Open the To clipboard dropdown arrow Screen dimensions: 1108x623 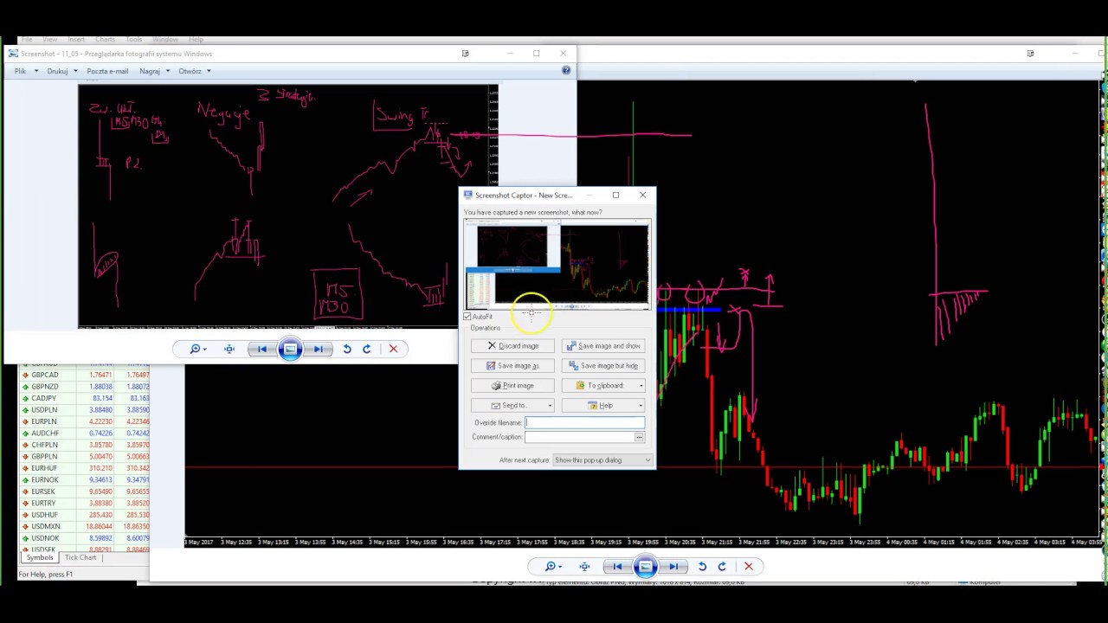[641, 386]
